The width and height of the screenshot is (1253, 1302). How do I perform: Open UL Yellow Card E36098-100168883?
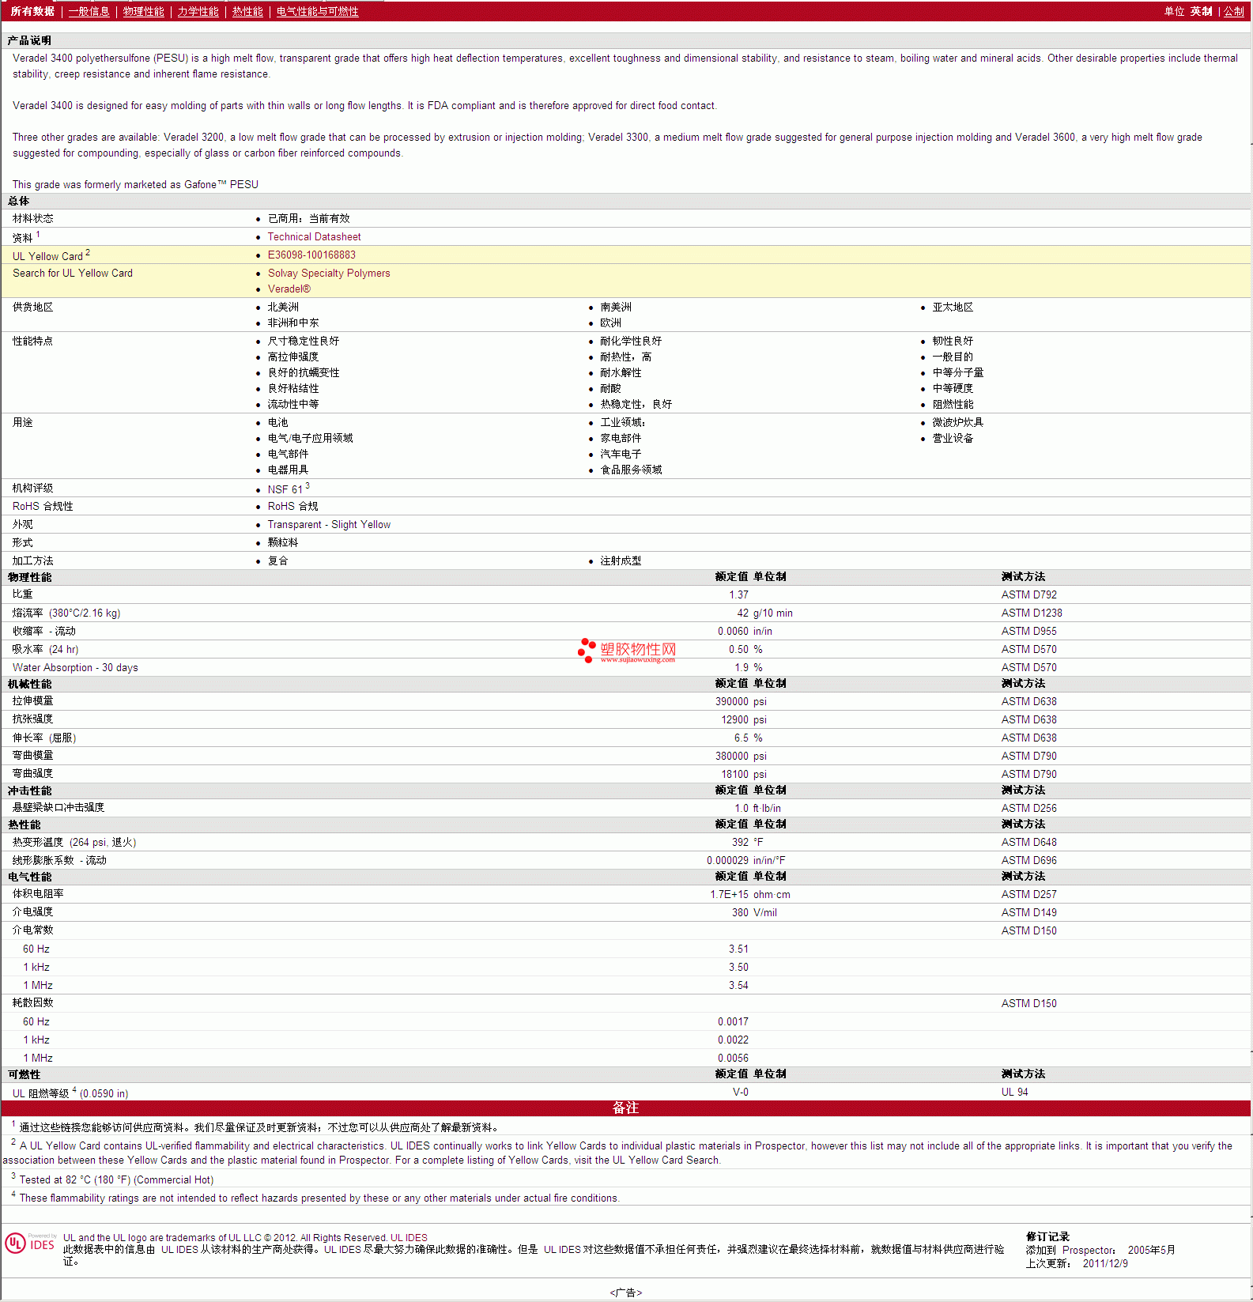311,255
